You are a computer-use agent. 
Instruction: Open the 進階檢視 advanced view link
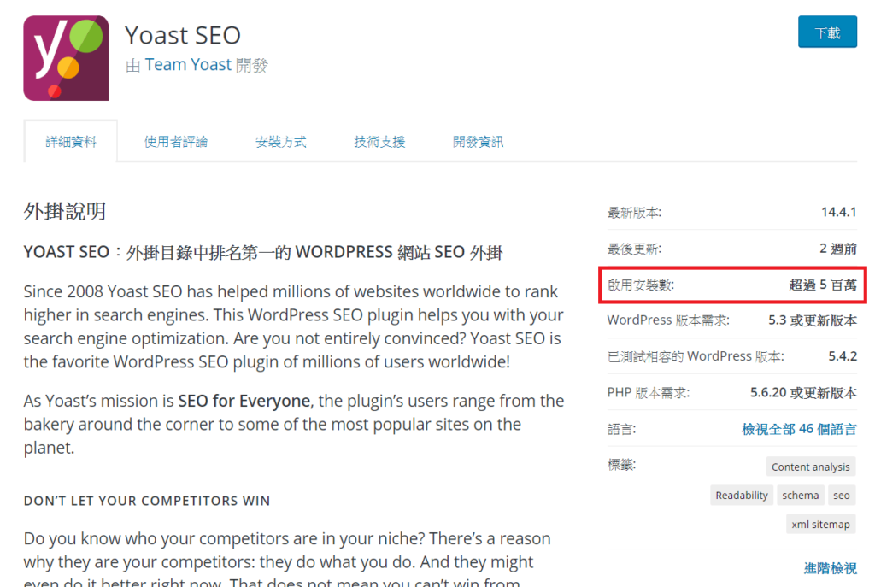coord(831,568)
